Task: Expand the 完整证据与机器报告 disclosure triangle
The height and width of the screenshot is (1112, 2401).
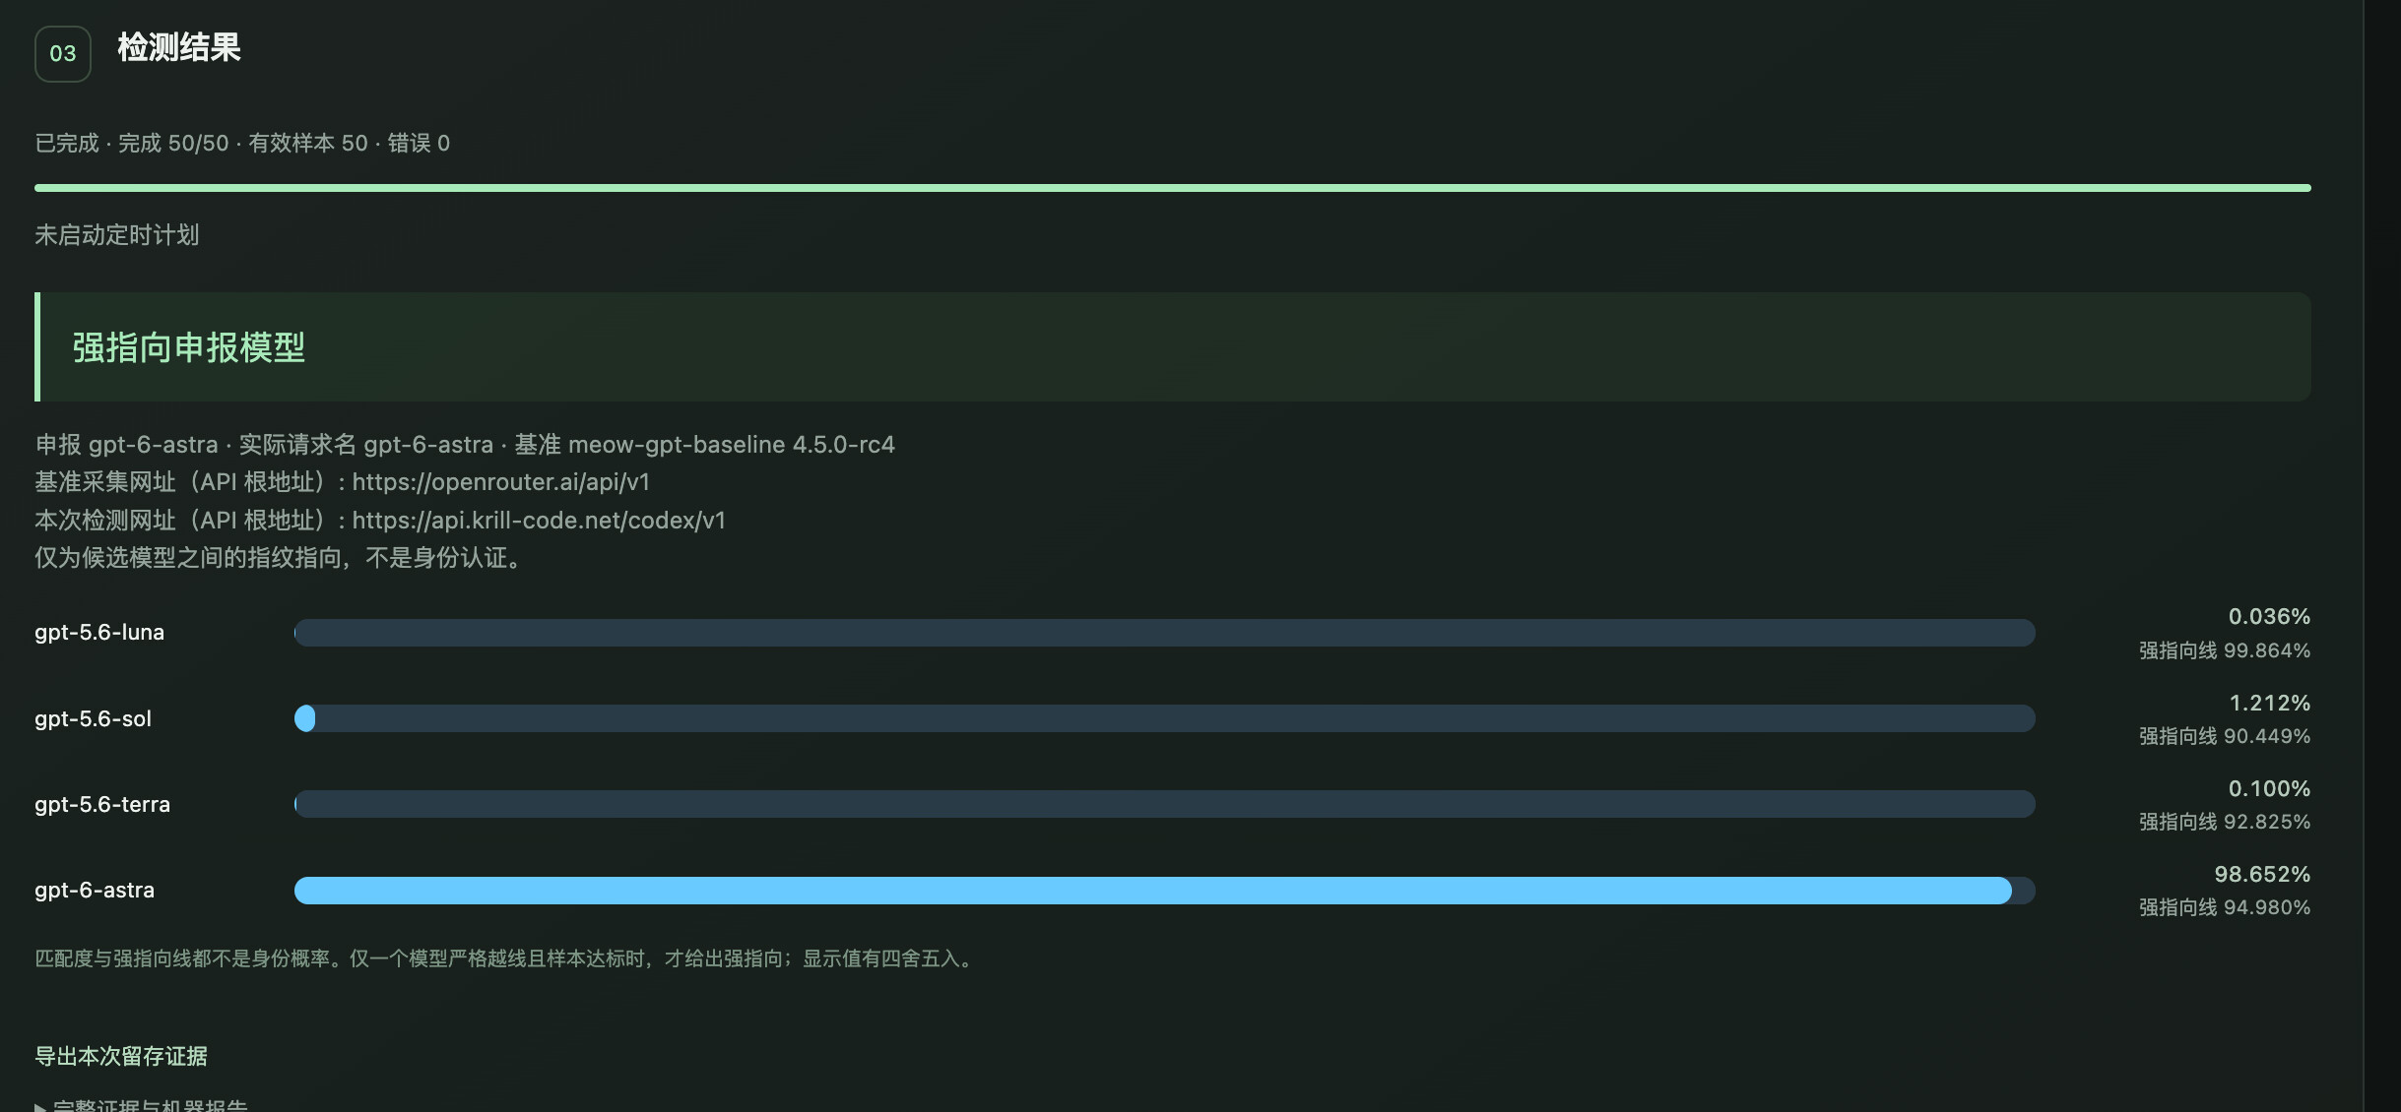Action: [40, 1106]
